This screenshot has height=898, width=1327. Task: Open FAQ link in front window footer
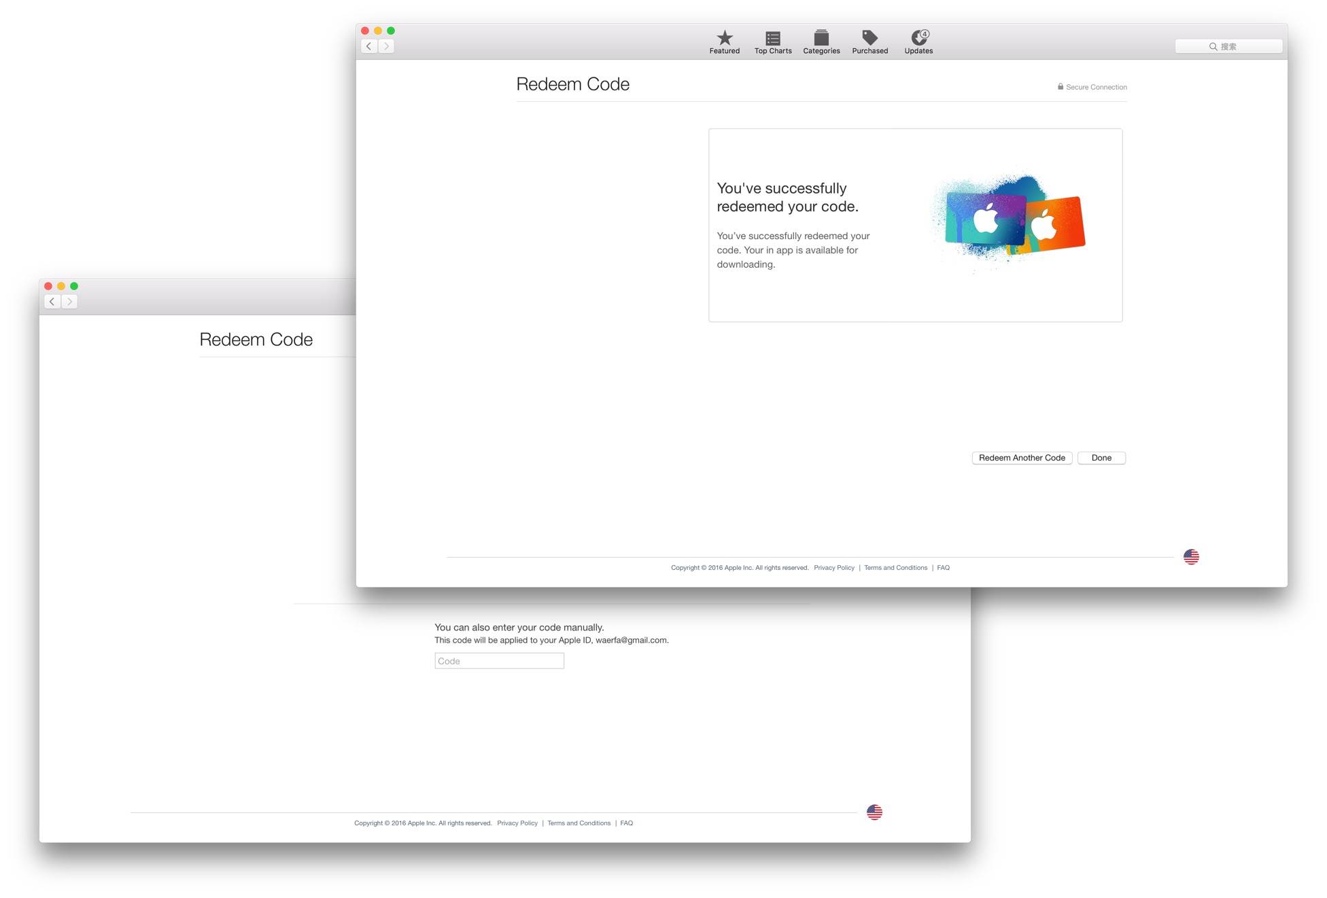coord(943,568)
